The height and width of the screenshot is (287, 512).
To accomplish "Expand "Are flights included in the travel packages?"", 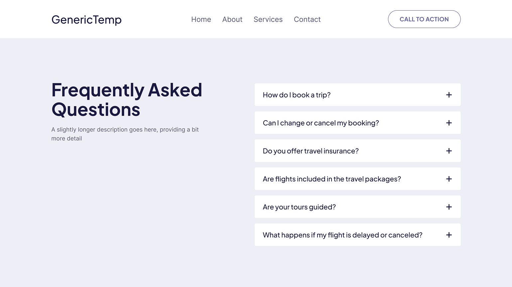I will point(332,179).
